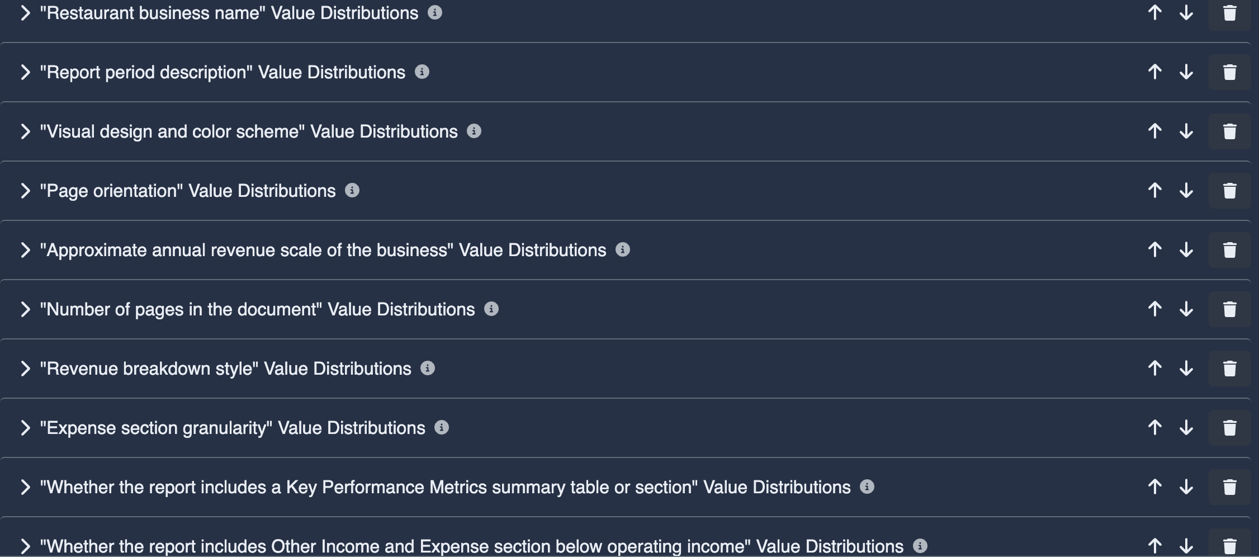Expand the "Expense section granularity" section
Viewport: 1259px width, 557px height.
coord(25,428)
